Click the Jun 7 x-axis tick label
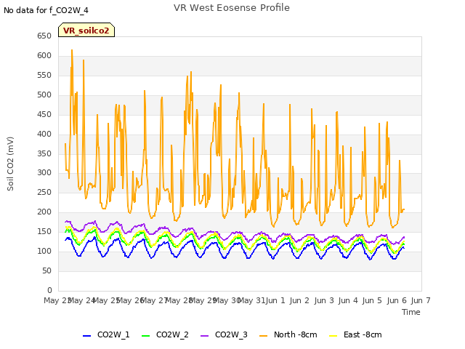 pyautogui.click(x=421, y=300)
